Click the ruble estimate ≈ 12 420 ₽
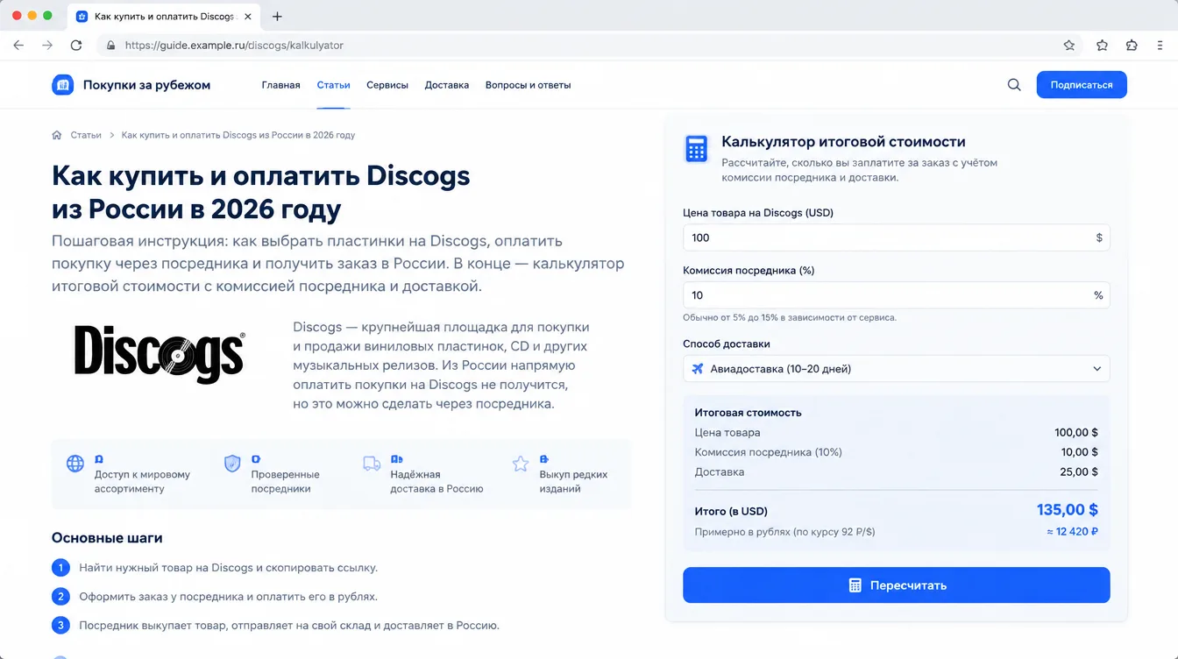 (x=1072, y=532)
